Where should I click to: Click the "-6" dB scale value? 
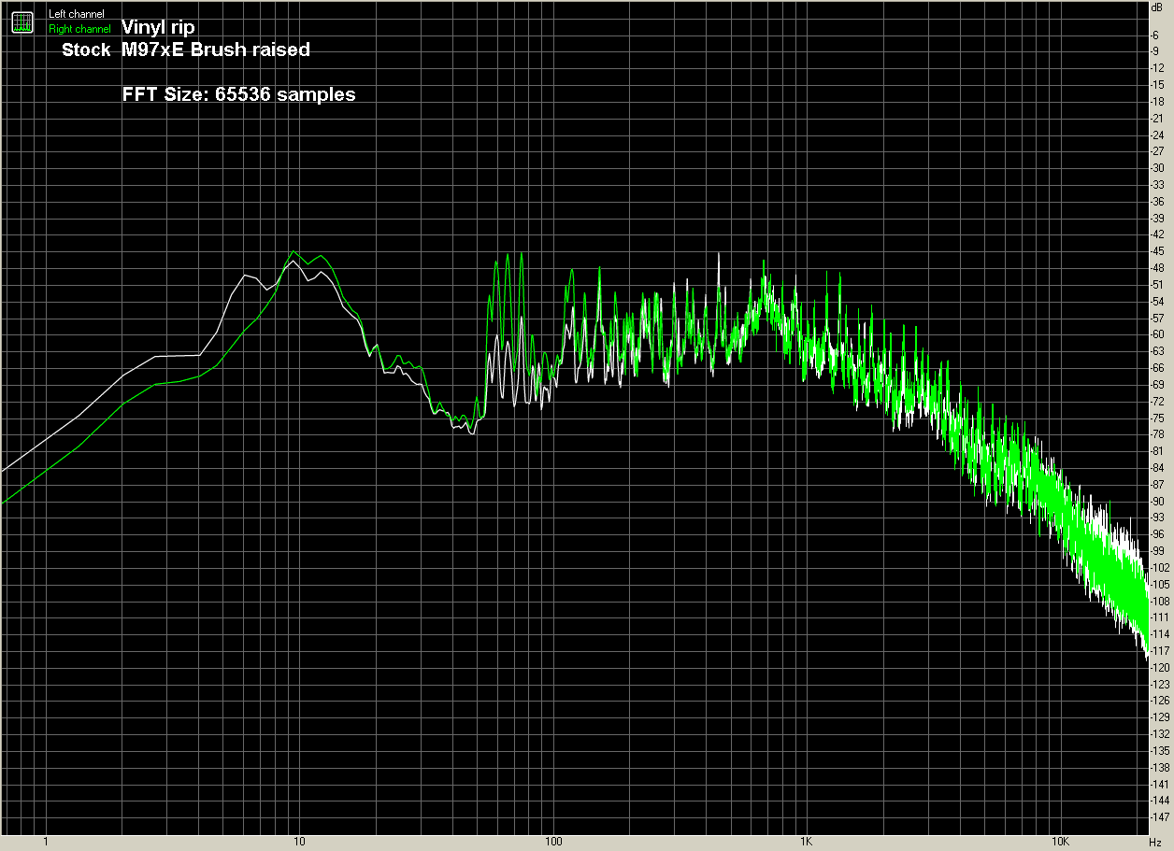click(1159, 34)
